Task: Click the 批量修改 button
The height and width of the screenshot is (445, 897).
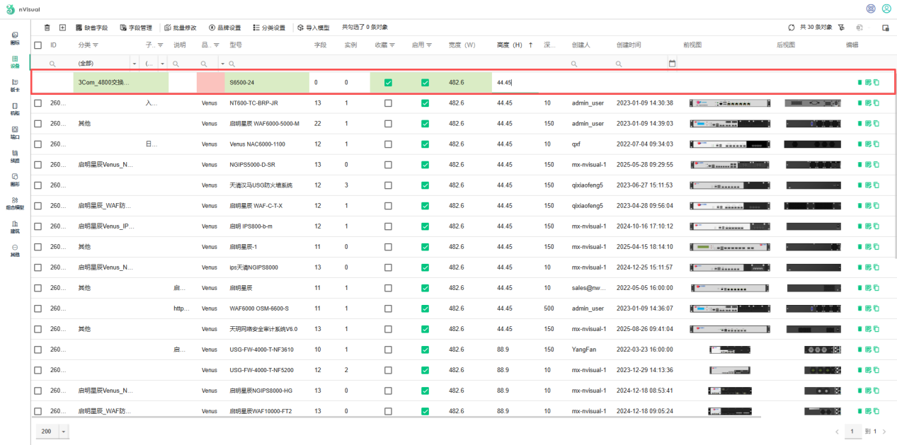Action: click(181, 28)
